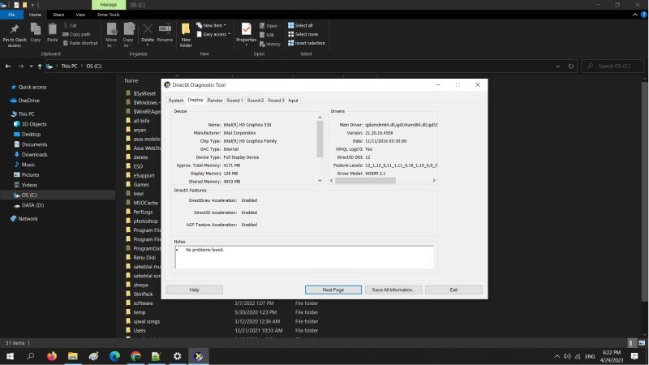Open the View ribbon tab
This screenshot has height=365, width=649.
point(80,15)
